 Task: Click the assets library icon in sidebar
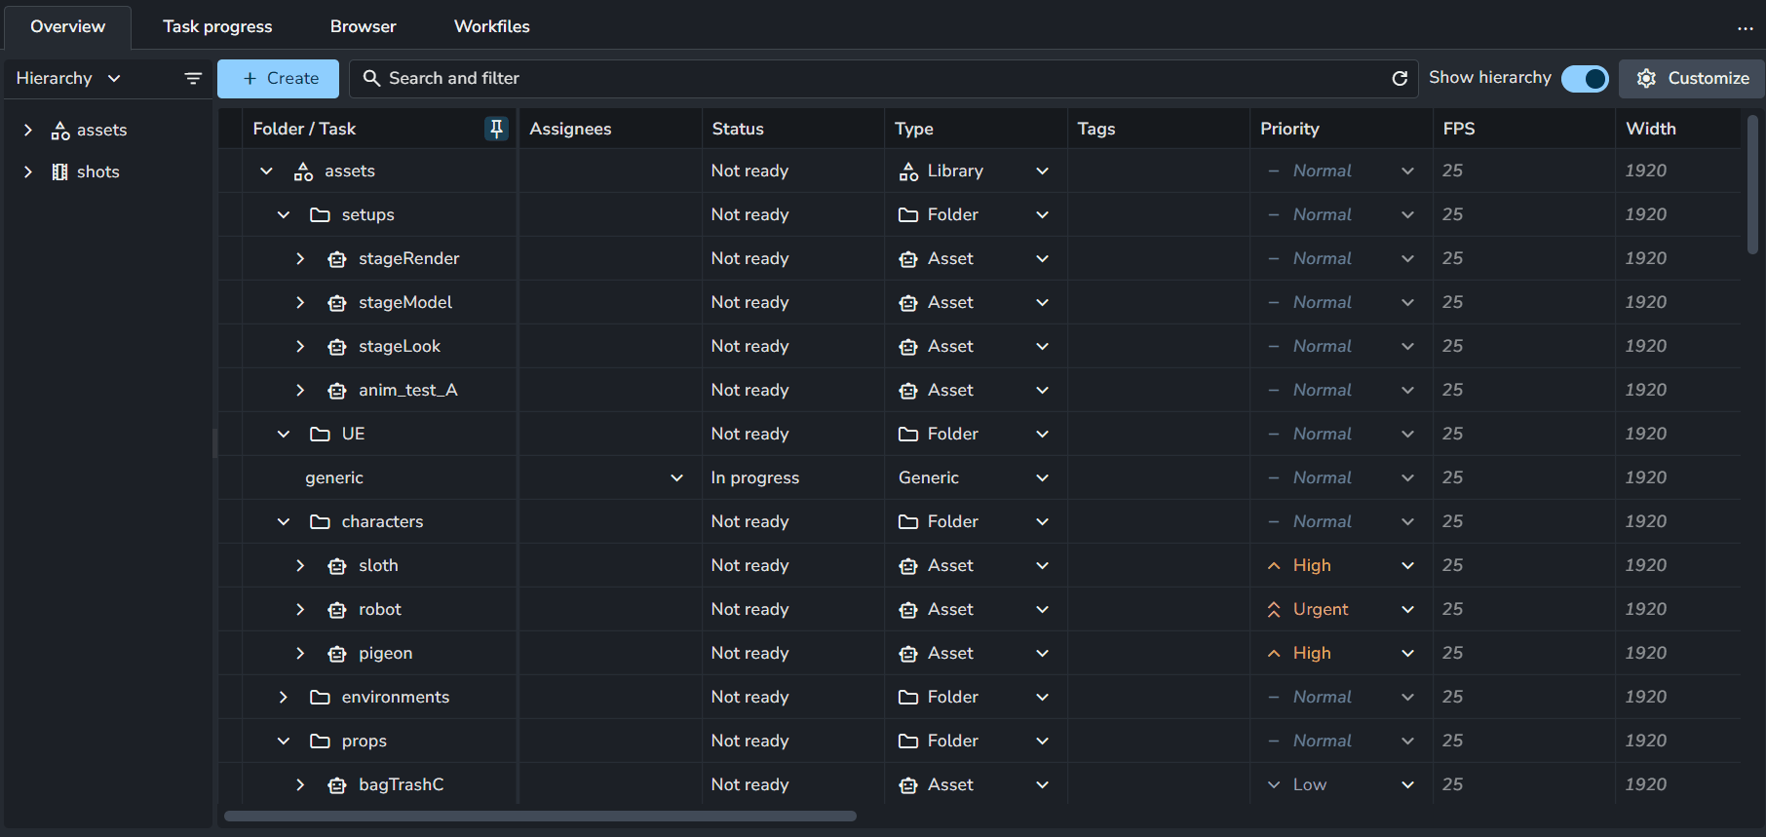point(60,131)
